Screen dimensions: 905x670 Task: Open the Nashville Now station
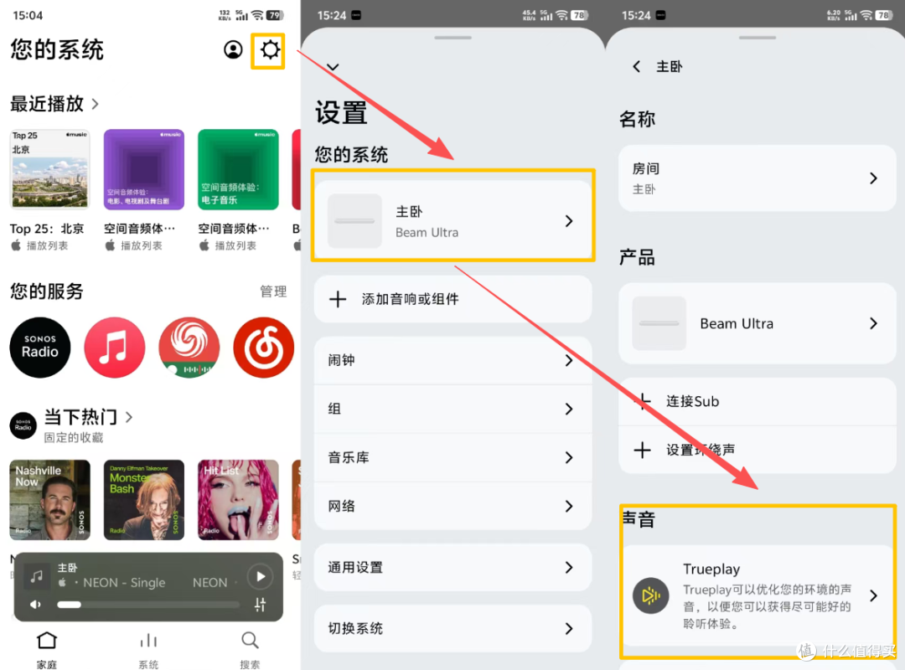tap(50, 500)
